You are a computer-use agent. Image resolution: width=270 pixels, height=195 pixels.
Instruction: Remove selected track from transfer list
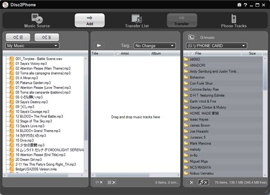click(99, 182)
